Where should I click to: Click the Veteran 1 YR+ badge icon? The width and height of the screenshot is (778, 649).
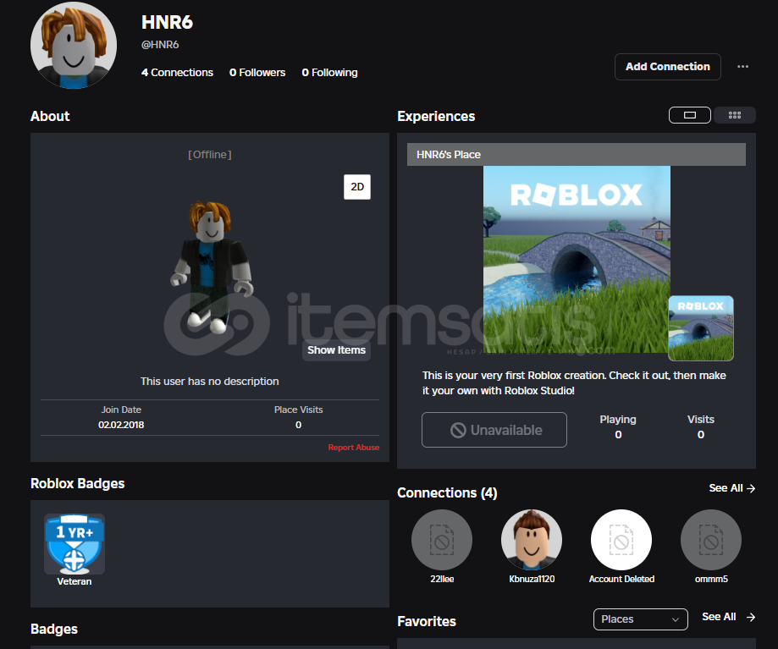[74, 543]
